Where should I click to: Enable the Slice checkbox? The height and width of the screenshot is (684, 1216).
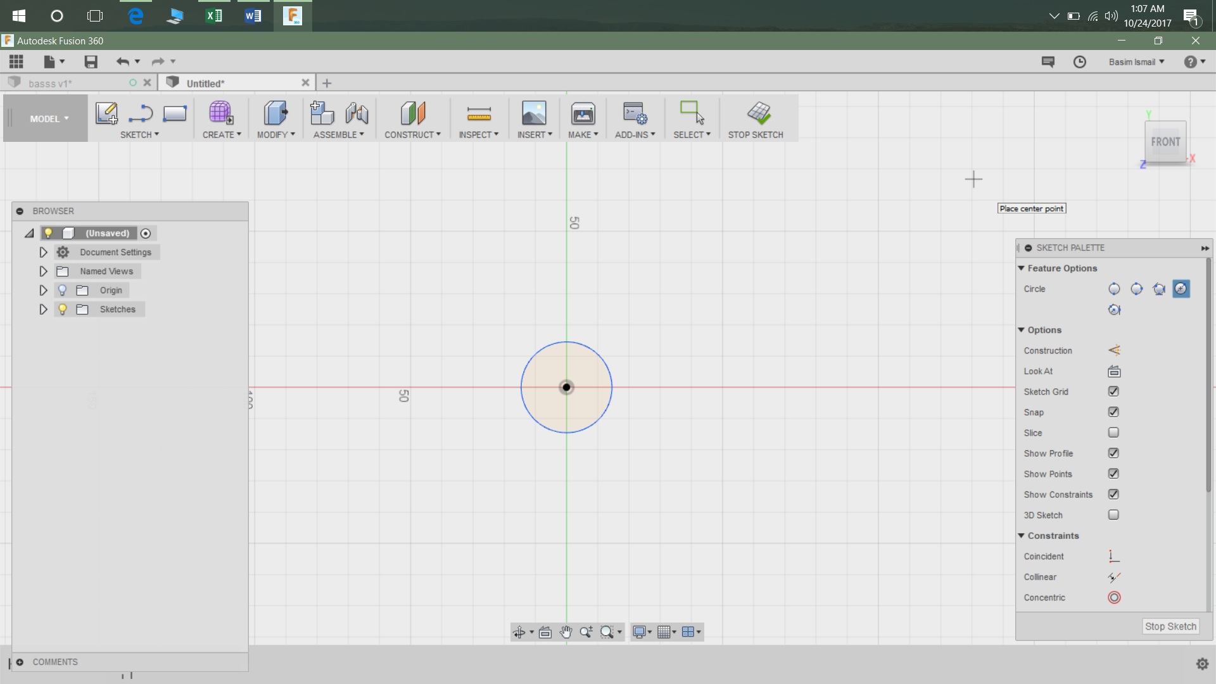1113,433
